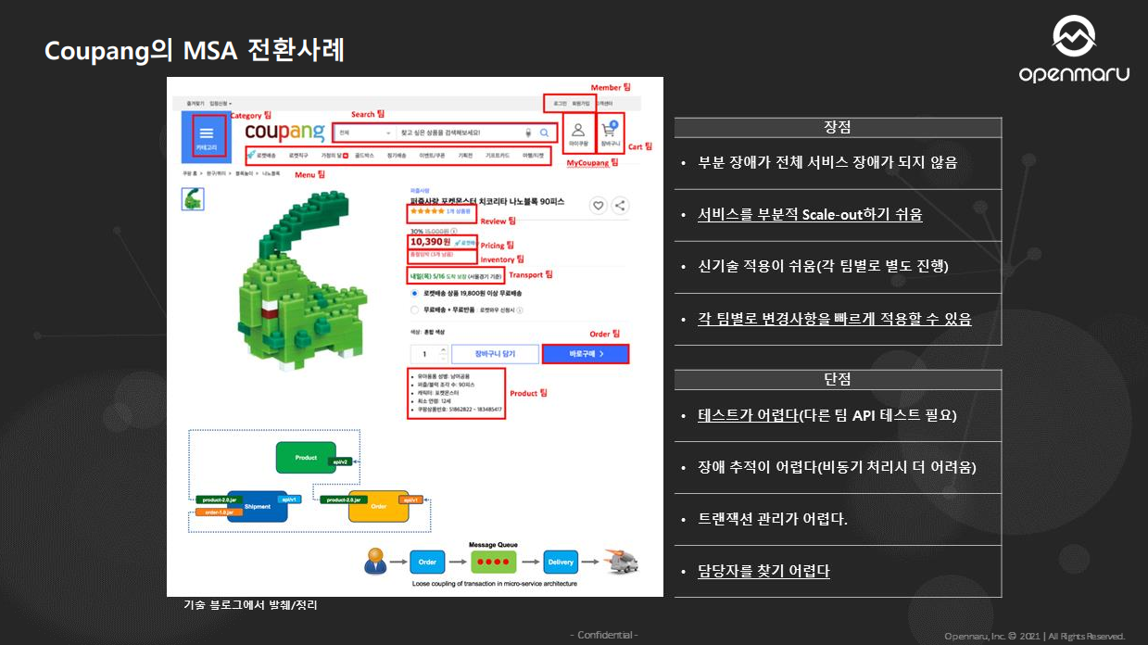Click the 트랜잭션 관리가 어렵다 text
1148x645 pixels.
[773, 519]
